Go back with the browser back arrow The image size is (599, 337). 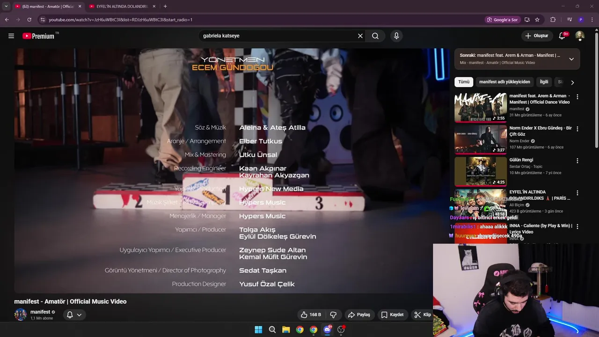(7, 20)
